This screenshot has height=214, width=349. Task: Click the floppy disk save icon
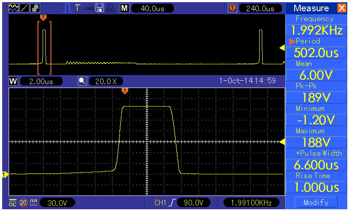[99, 8]
